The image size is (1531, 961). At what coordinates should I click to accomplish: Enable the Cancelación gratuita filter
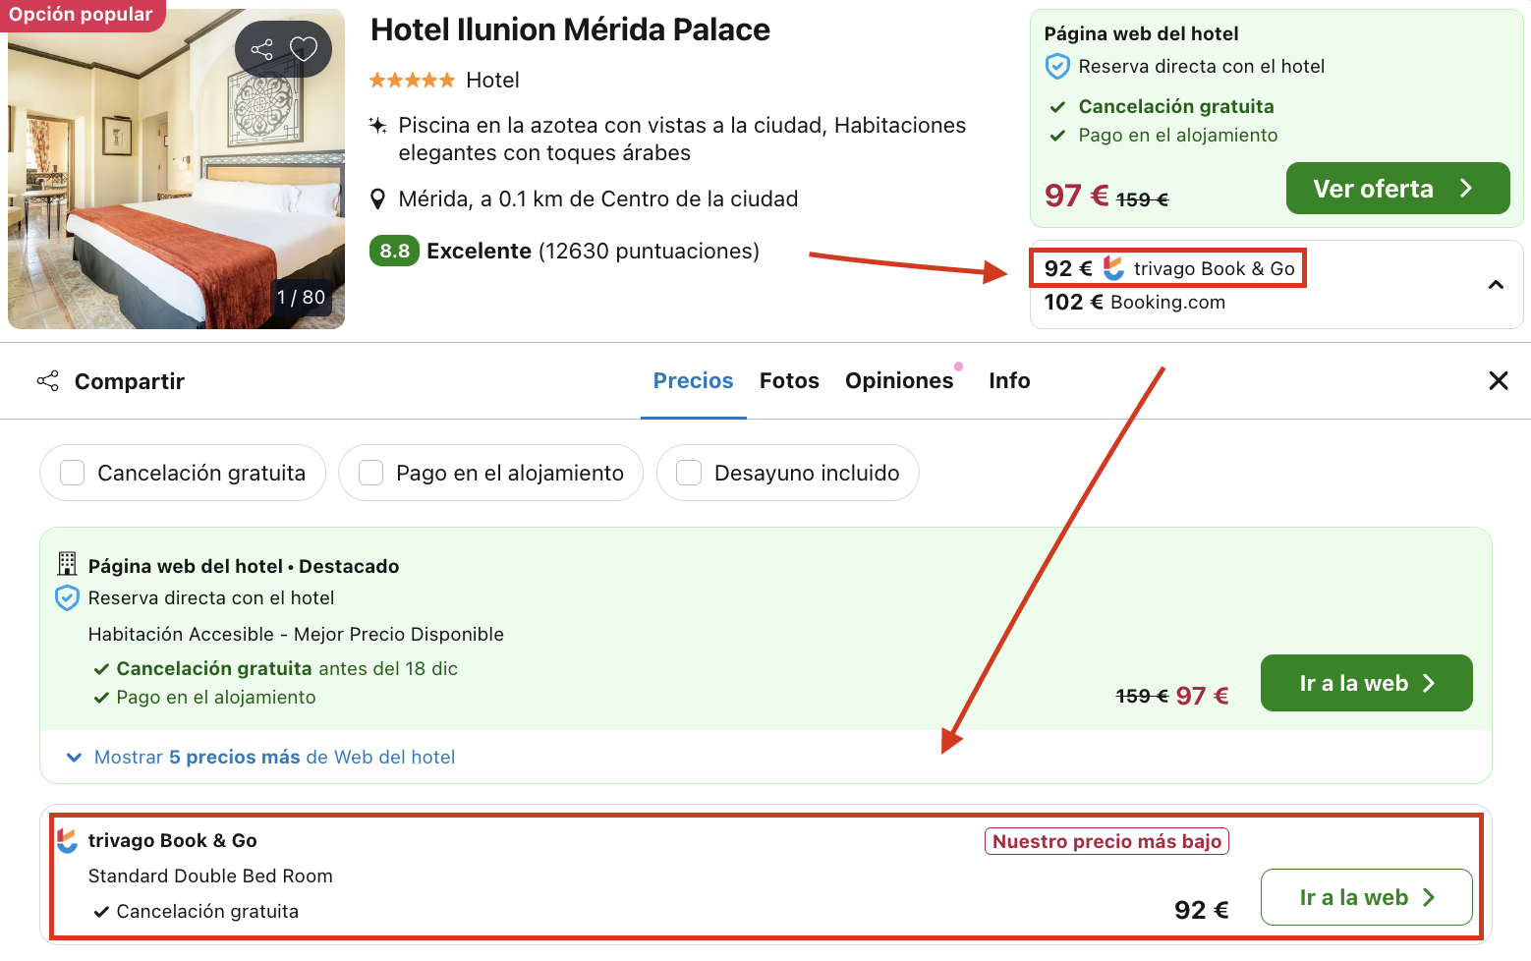tap(71, 473)
